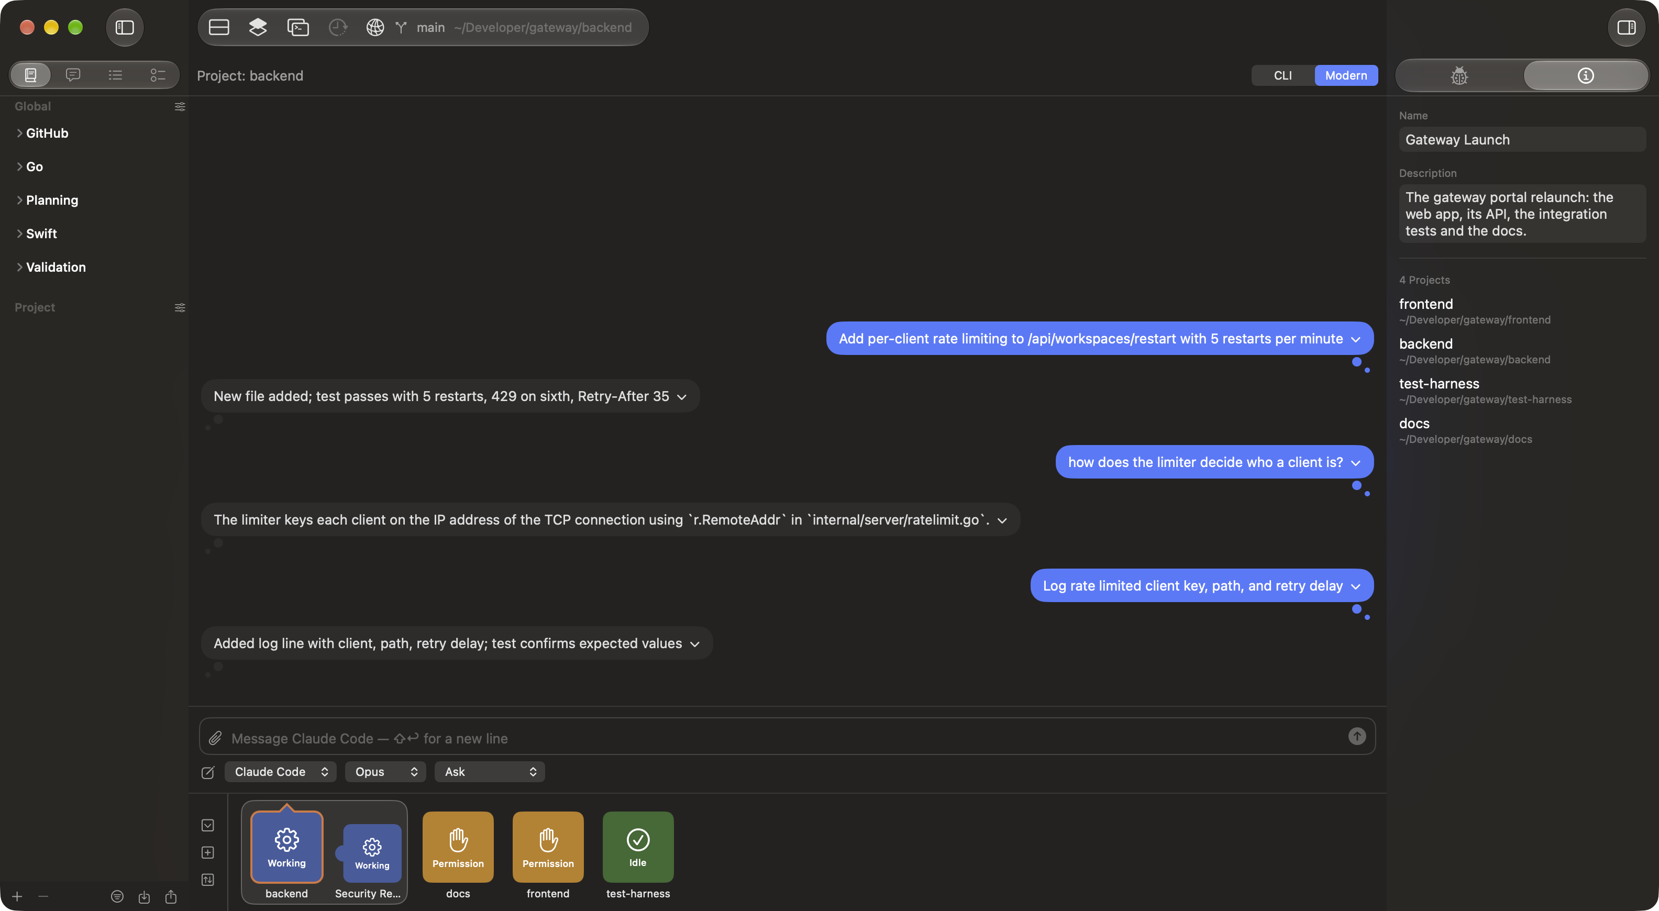Select the checklist sidebar tab
The image size is (1659, 911).
click(x=158, y=75)
